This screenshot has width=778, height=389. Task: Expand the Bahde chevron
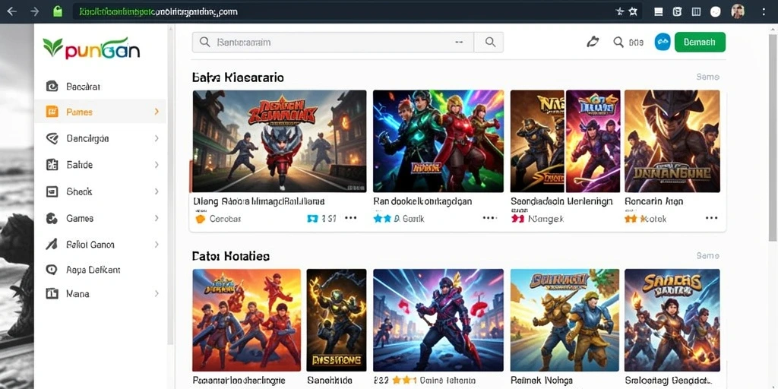157,165
